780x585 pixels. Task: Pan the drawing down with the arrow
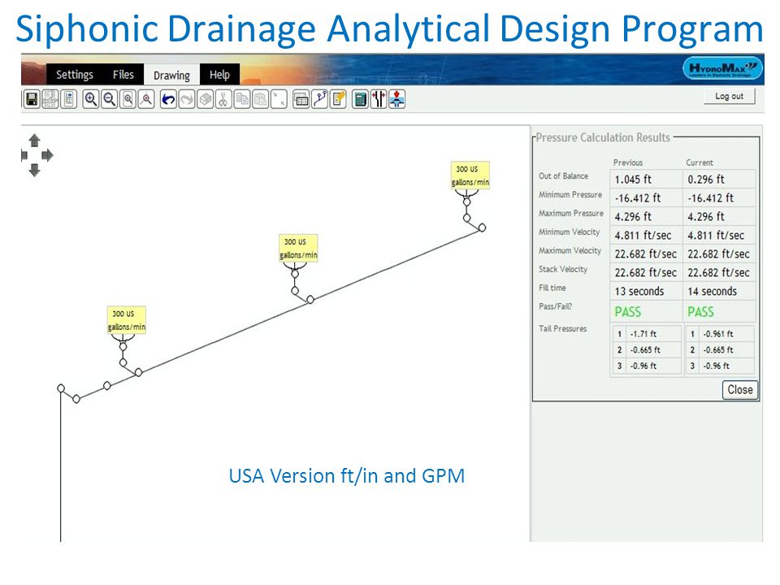click(x=34, y=171)
